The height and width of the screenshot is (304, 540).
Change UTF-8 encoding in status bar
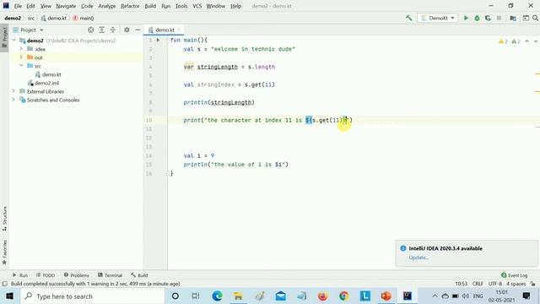[495, 284]
